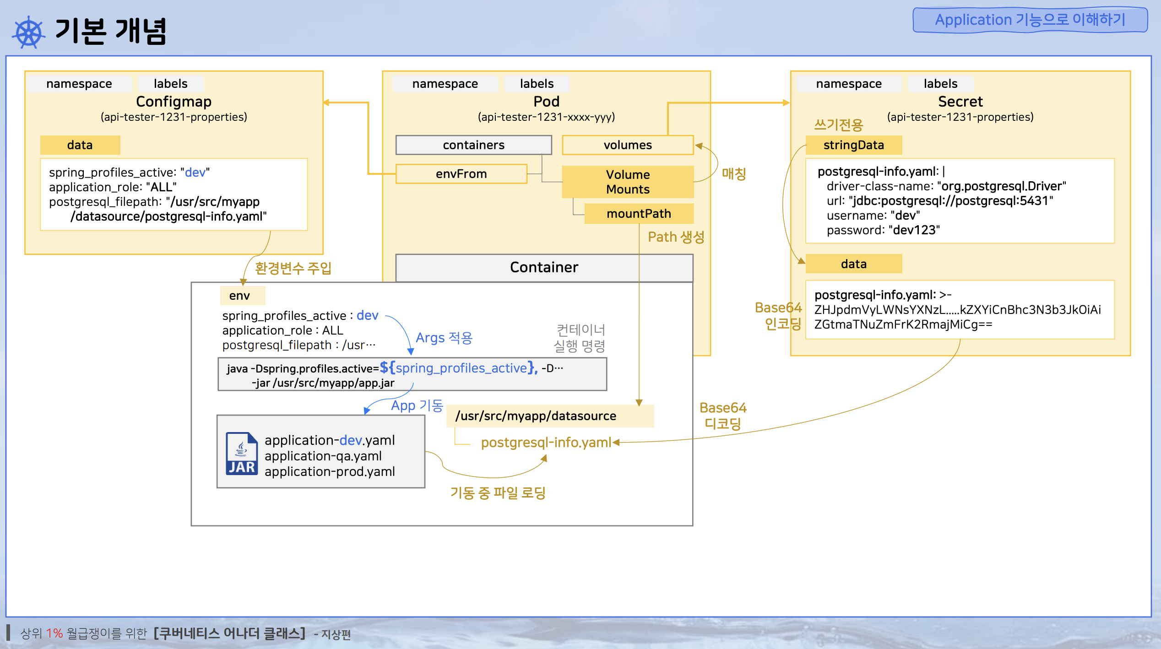
Task: Select the Configmap data label
Action: (80, 145)
